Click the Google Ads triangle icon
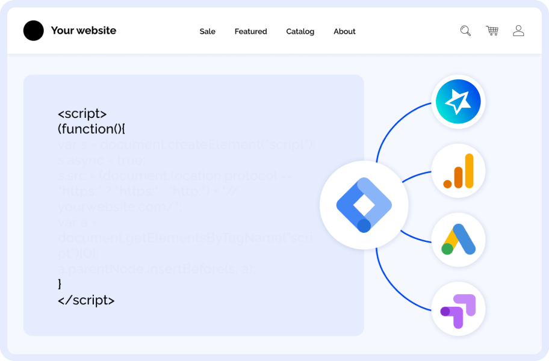The image size is (549, 361). [459, 239]
